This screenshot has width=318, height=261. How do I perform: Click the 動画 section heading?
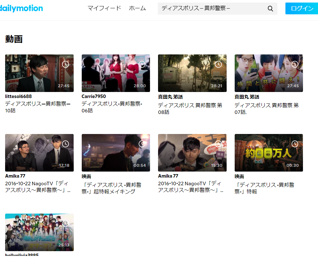tap(14, 39)
